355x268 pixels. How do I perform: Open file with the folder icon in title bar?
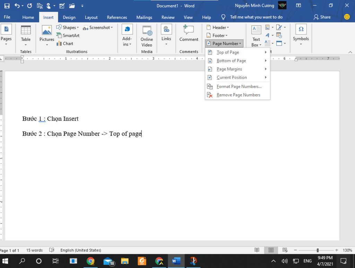[x=72, y=6]
